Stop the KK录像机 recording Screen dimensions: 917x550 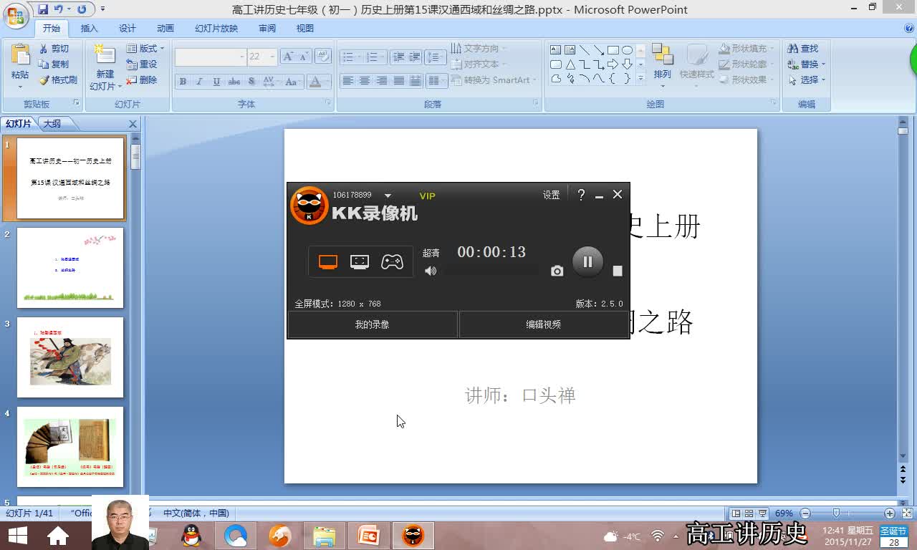click(618, 271)
